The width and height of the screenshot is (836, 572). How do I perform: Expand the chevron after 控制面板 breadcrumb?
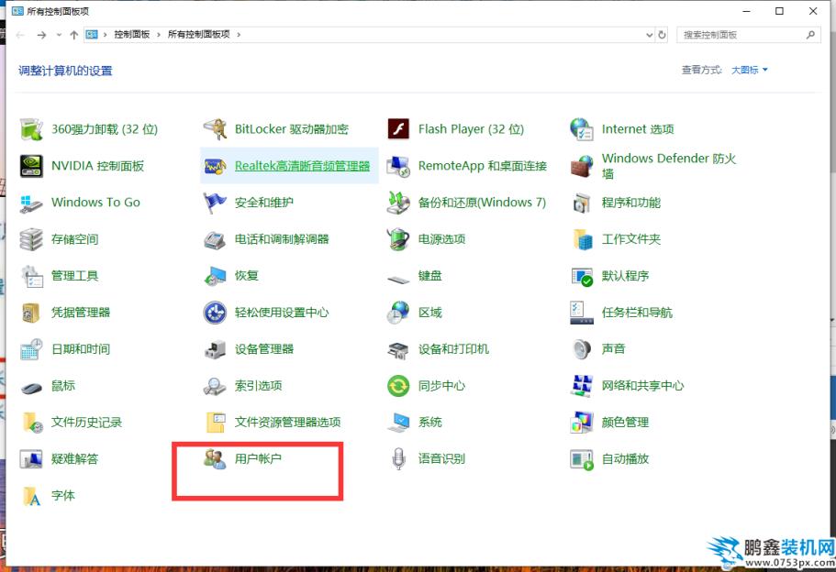tap(159, 35)
